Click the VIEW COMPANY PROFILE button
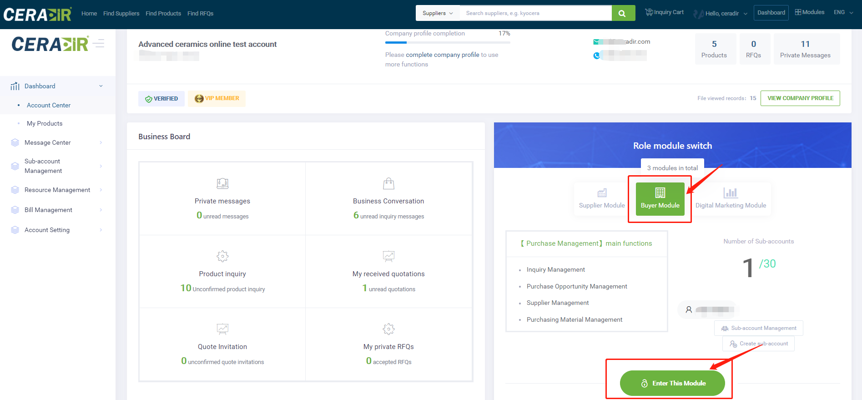 pyautogui.click(x=800, y=98)
